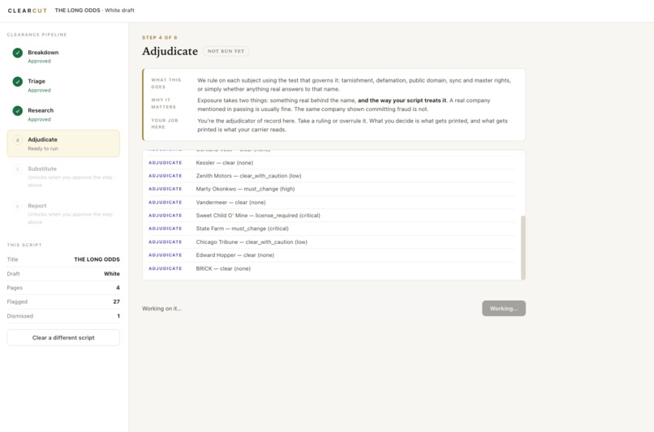Image resolution: width=654 pixels, height=432 pixels.
Task: Click the green checkmark beside Triage
Action: (18, 82)
